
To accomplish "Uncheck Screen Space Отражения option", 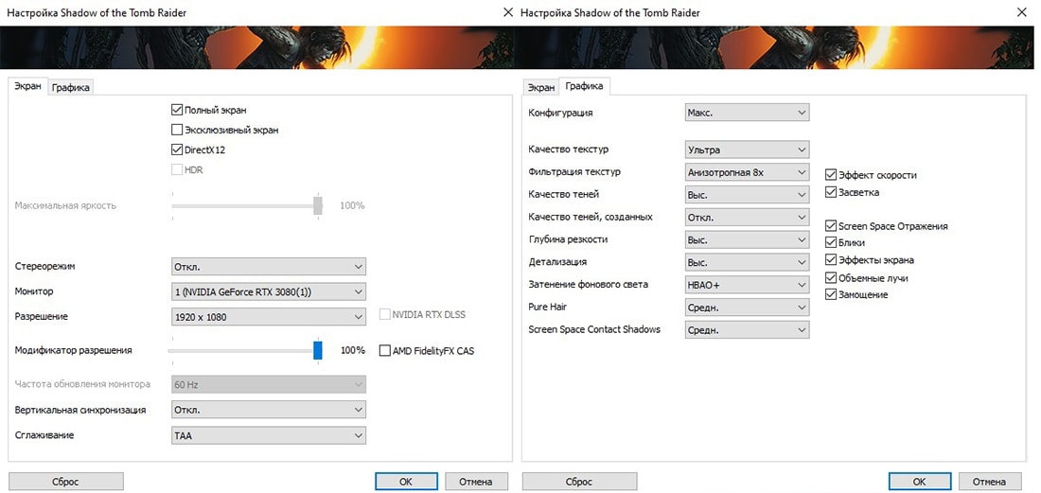I will [831, 226].
